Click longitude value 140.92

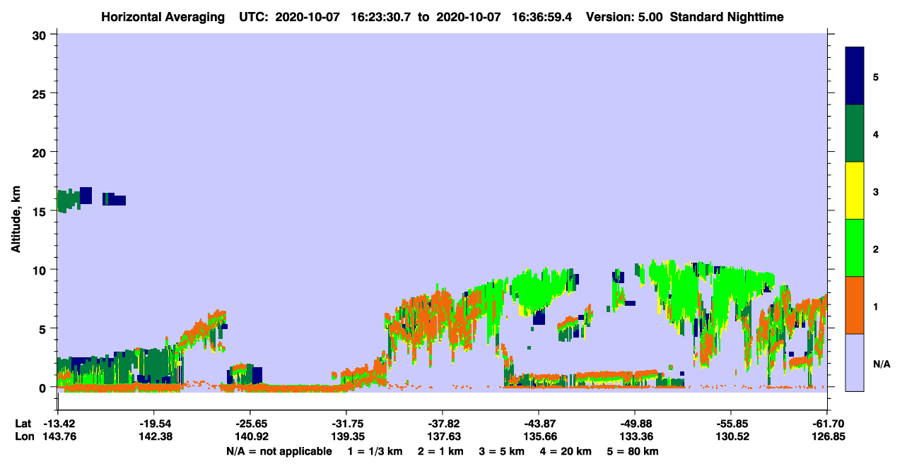[251, 436]
